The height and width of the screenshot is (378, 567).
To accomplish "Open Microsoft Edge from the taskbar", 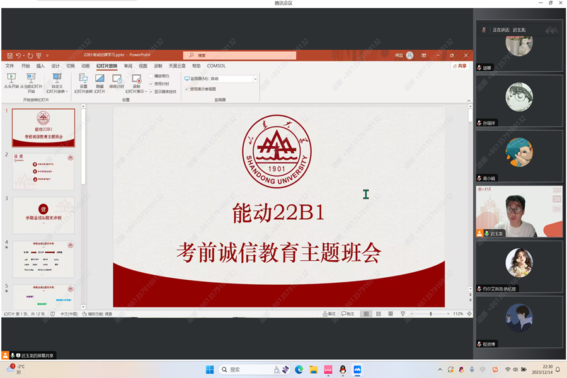I will (x=299, y=369).
